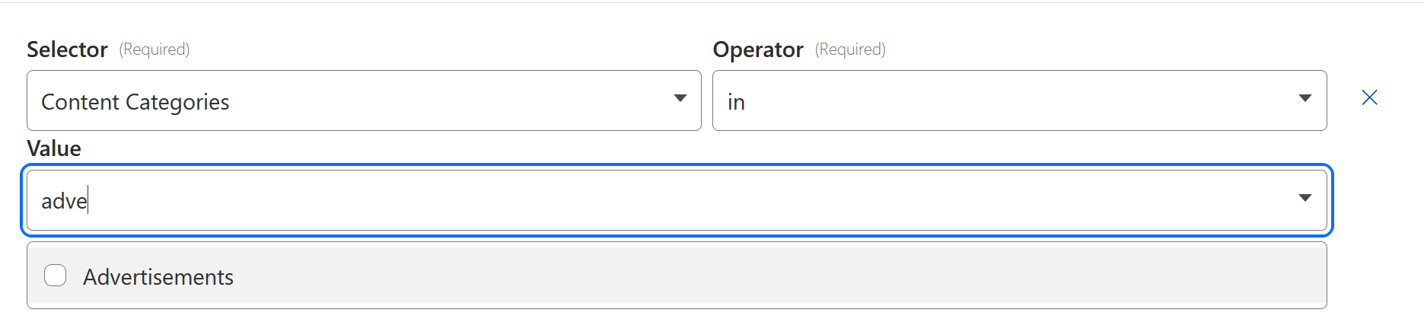Click the Operator field label

[757, 49]
